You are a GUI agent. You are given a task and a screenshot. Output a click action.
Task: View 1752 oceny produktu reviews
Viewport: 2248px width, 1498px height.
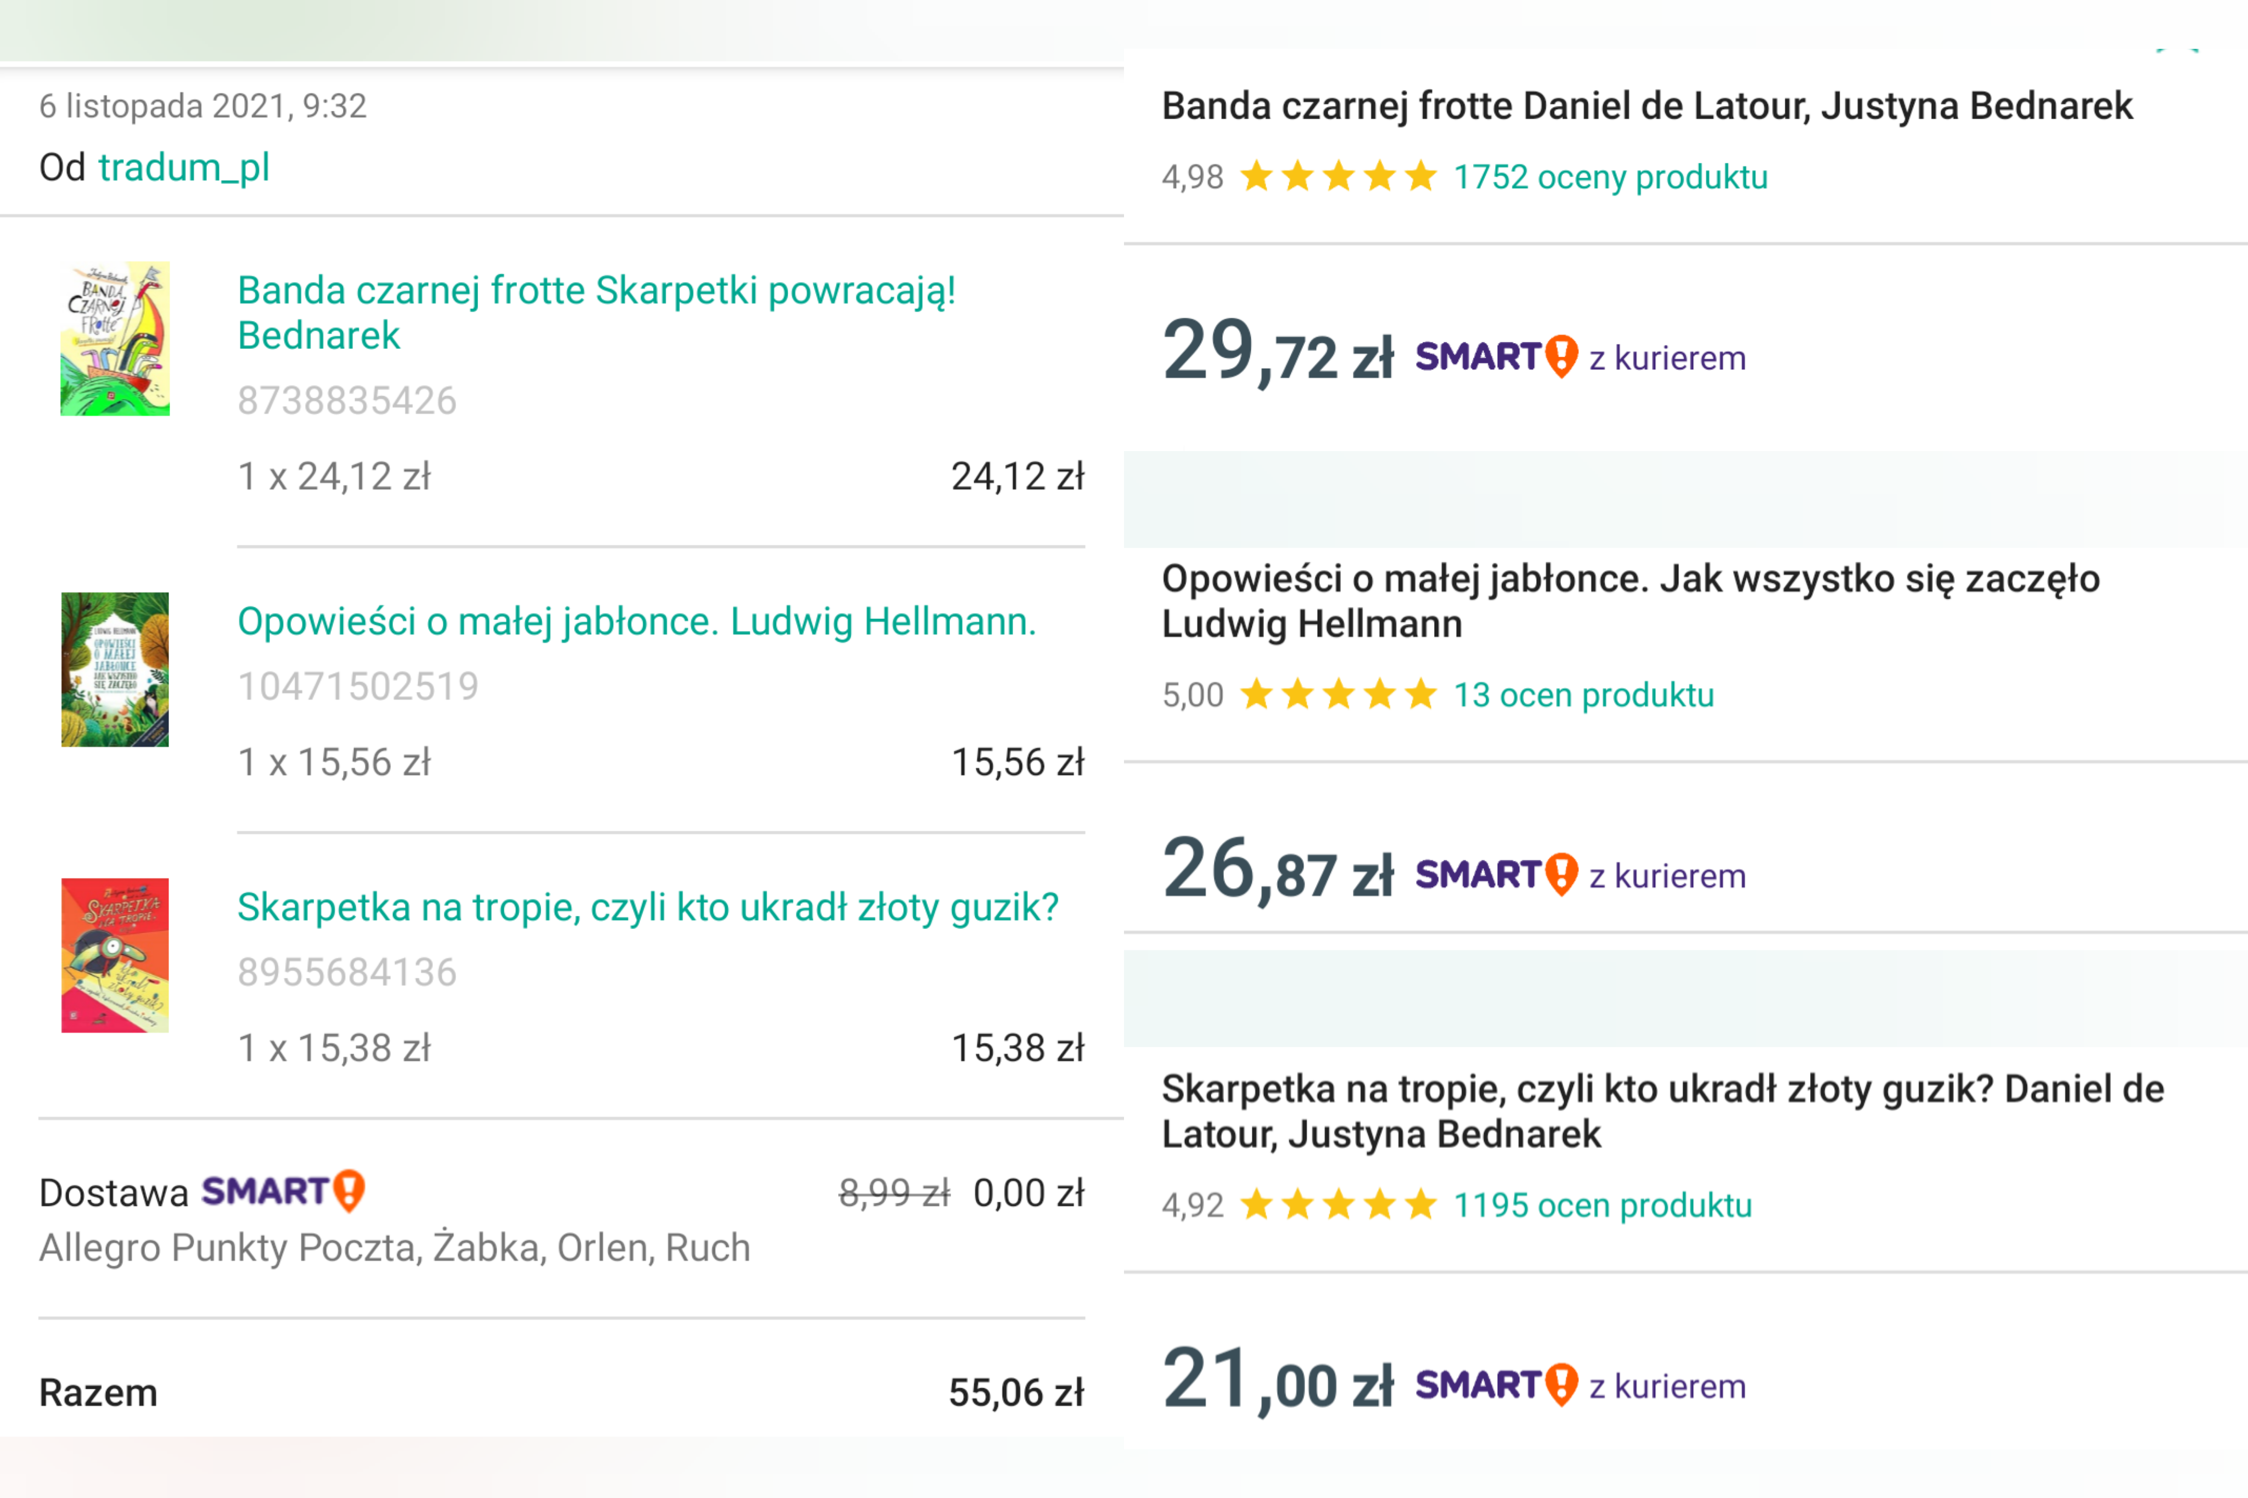pos(1610,177)
